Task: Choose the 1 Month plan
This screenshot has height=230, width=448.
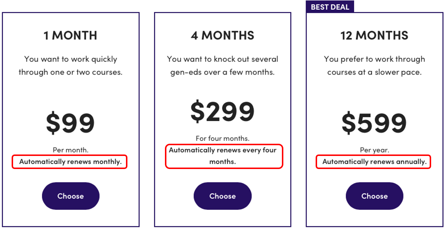Action: click(x=71, y=196)
